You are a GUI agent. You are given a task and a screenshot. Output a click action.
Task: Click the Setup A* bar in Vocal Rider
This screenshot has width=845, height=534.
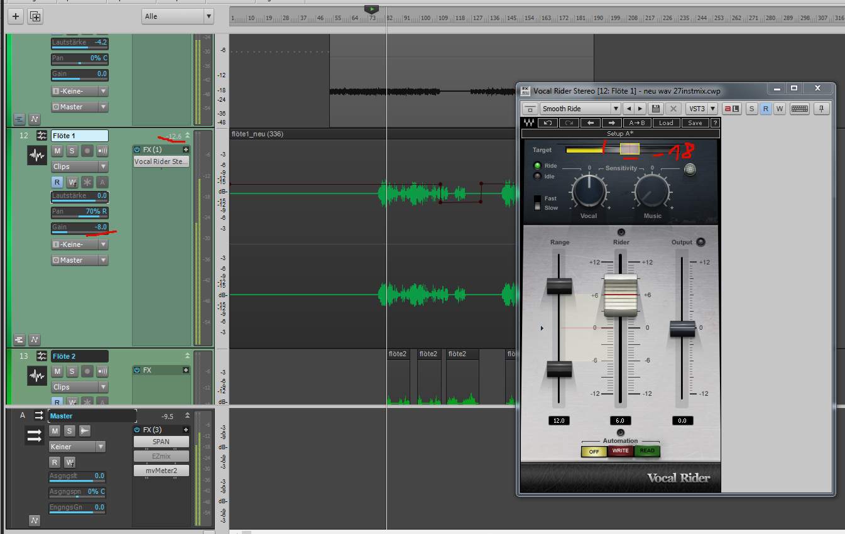620,134
